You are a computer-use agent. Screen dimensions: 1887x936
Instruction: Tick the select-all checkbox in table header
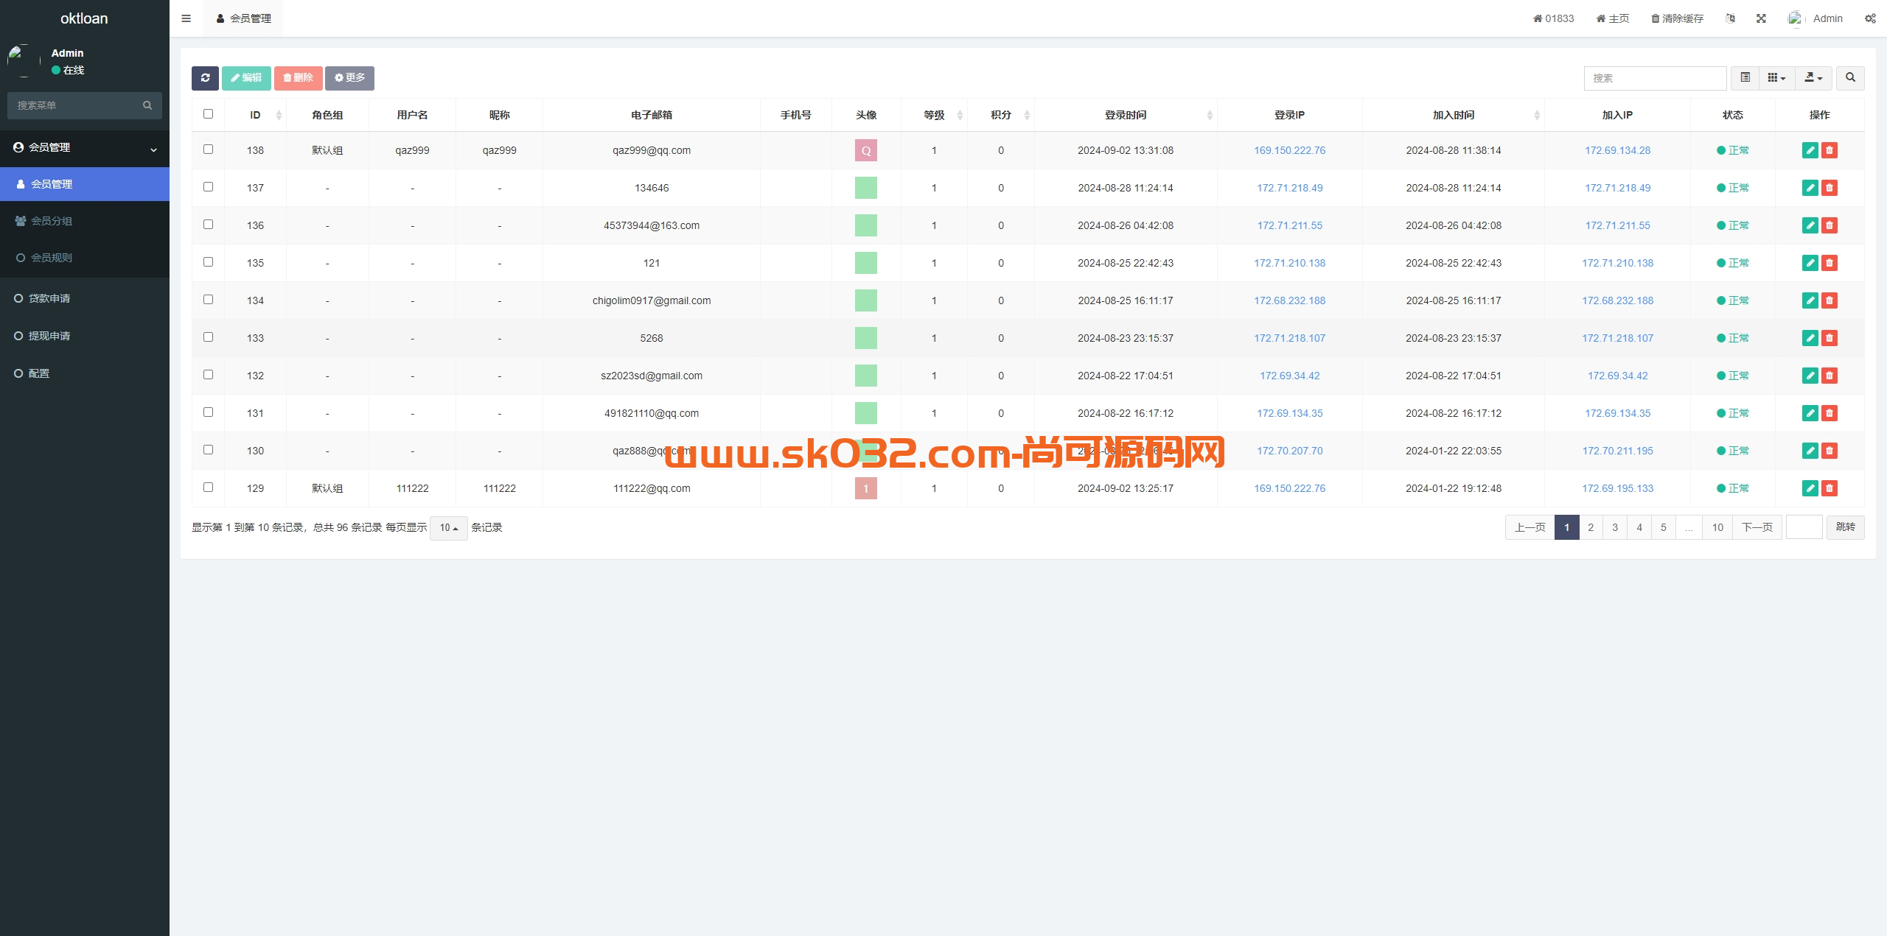point(208,114)
